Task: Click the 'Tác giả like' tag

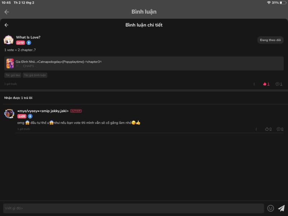Action: coord(13,75)
